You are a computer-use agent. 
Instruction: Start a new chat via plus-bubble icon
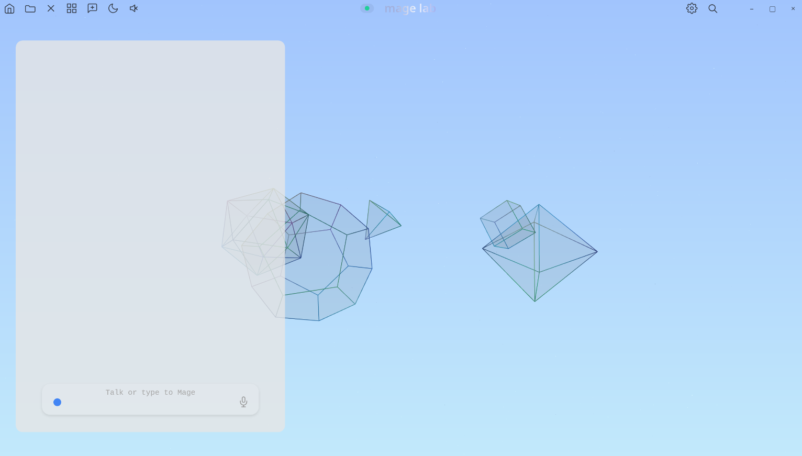click(92, 8)
